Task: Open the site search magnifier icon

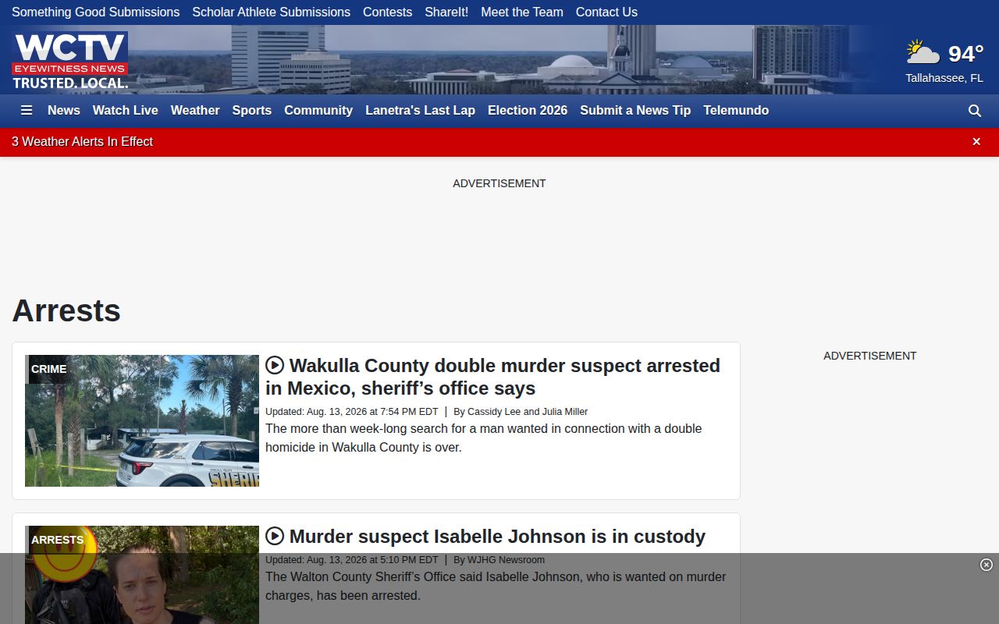Action: pos(975,111)
